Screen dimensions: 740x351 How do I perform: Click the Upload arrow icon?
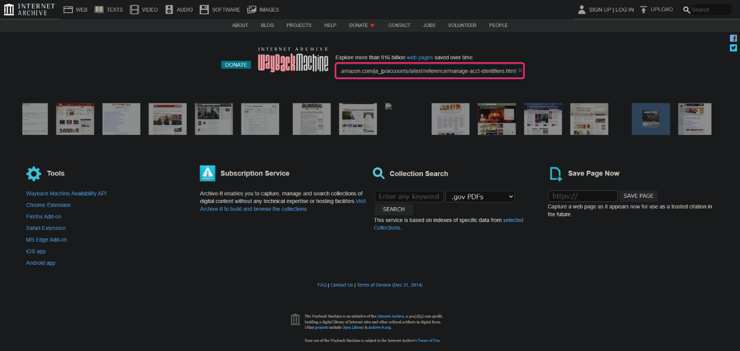point(643,10)
